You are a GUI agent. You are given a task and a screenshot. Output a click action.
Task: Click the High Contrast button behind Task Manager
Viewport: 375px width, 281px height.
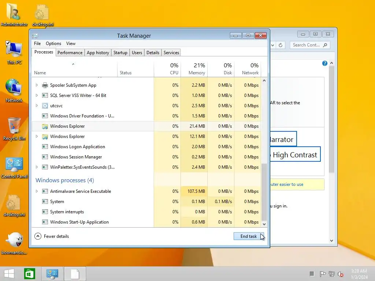(x=295, y=155)
